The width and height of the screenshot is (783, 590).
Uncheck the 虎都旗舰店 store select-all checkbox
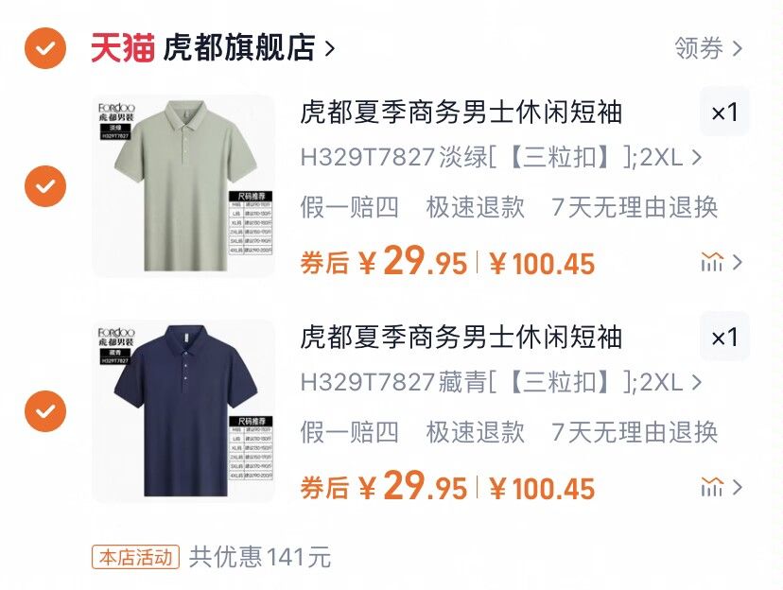coord(45,48)
